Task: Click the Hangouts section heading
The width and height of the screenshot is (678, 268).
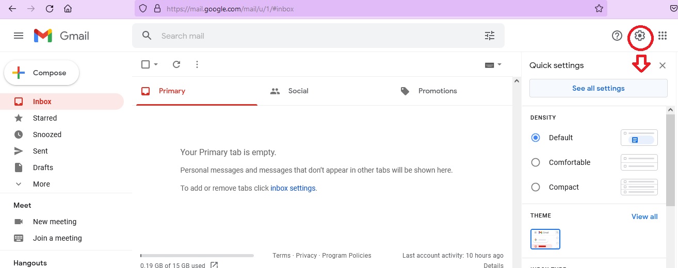Action: (x=30, y=263)
